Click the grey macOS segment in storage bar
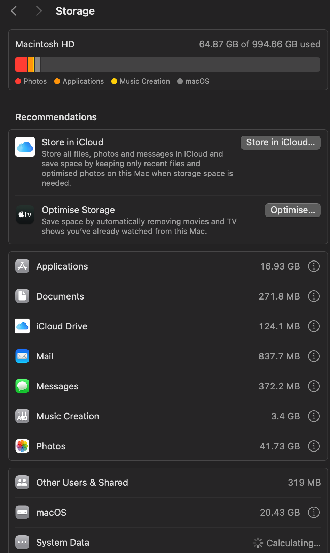This screenshot has height=553, width=330. click(x=38, y=65)
